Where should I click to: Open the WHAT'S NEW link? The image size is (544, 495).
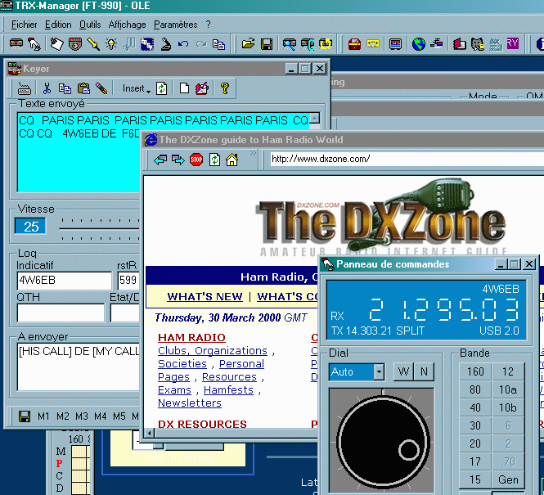point(205,297)
